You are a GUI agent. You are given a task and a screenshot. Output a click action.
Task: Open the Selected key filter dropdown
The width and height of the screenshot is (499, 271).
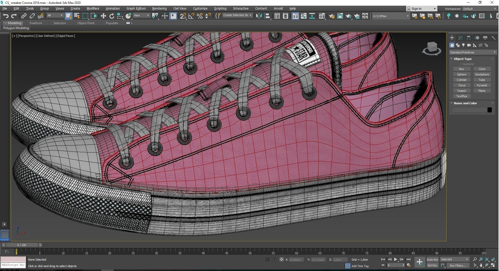coord(454,259)
